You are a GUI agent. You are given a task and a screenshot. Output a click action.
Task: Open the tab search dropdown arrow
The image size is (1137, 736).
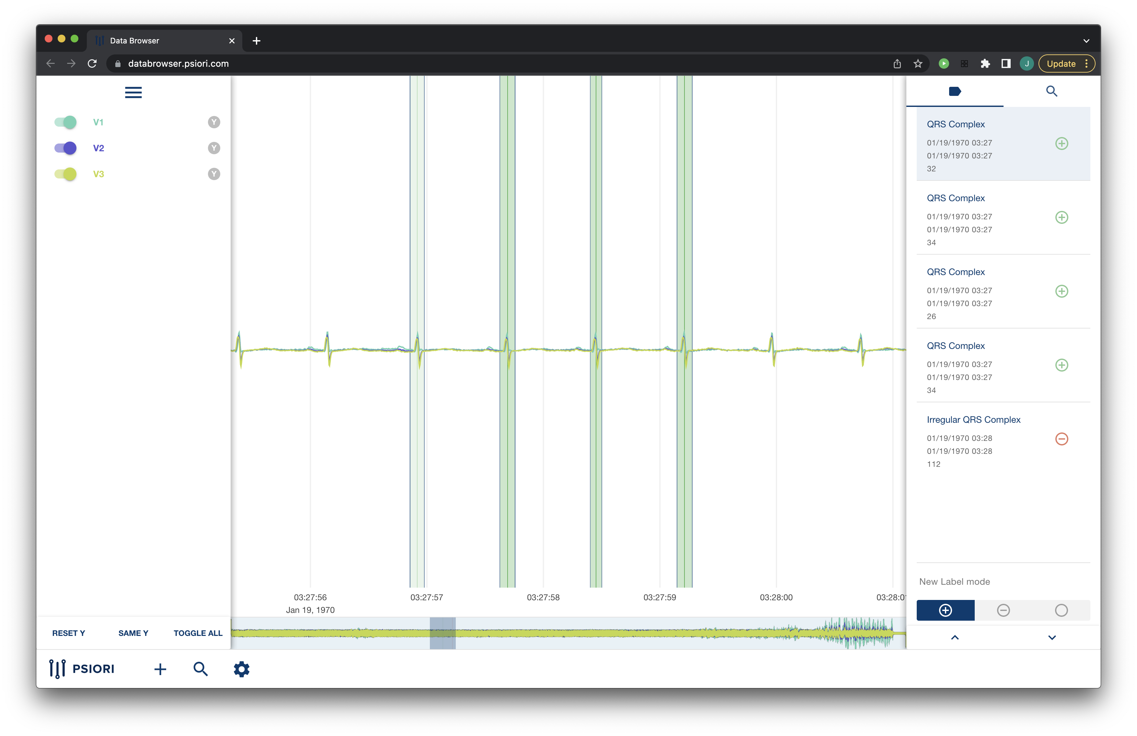click(1086, 40)
